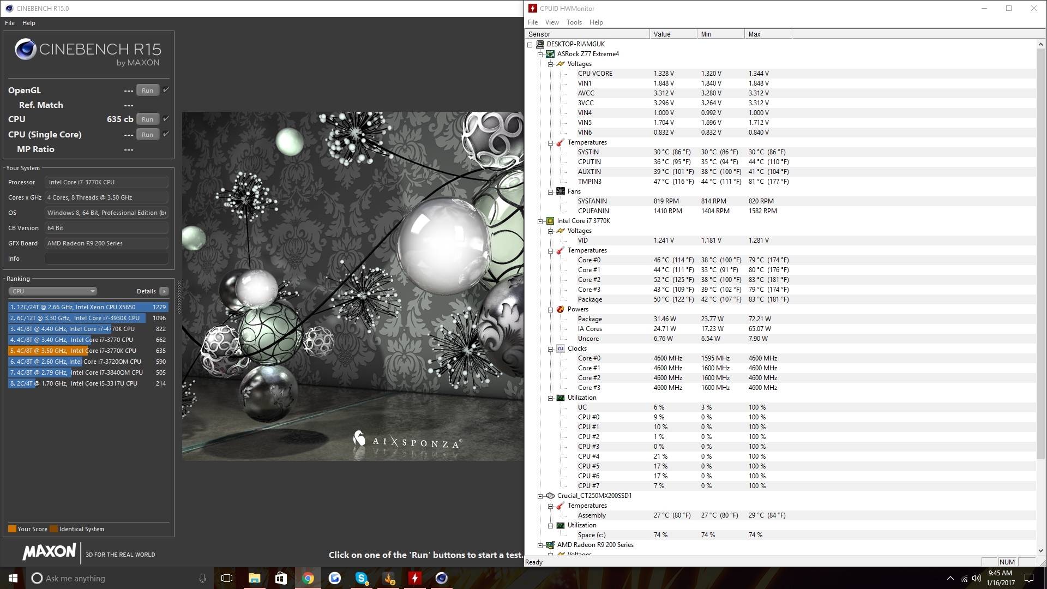Click the CPU Temperatures thermometer icon
The image size is (1047, 589).
[561, 250]
